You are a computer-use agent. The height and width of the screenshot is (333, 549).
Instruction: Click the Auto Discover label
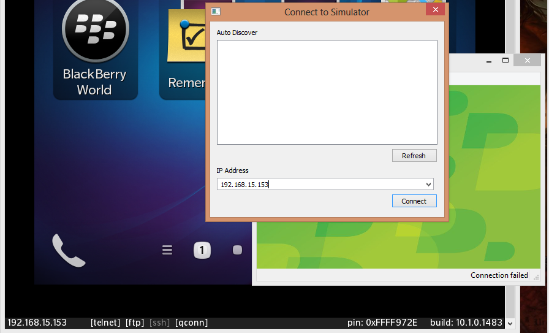point(237,33)
